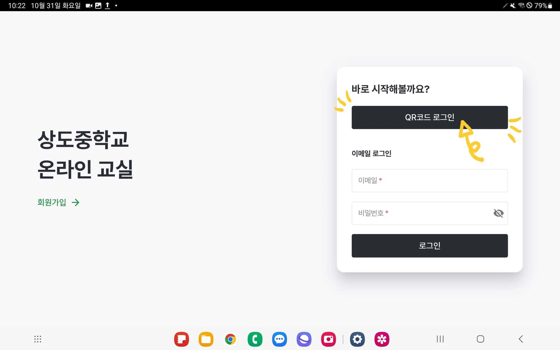Focus the 비밀번호 input field
Viewport: 560px width, 350px height.
pos(421,213)
